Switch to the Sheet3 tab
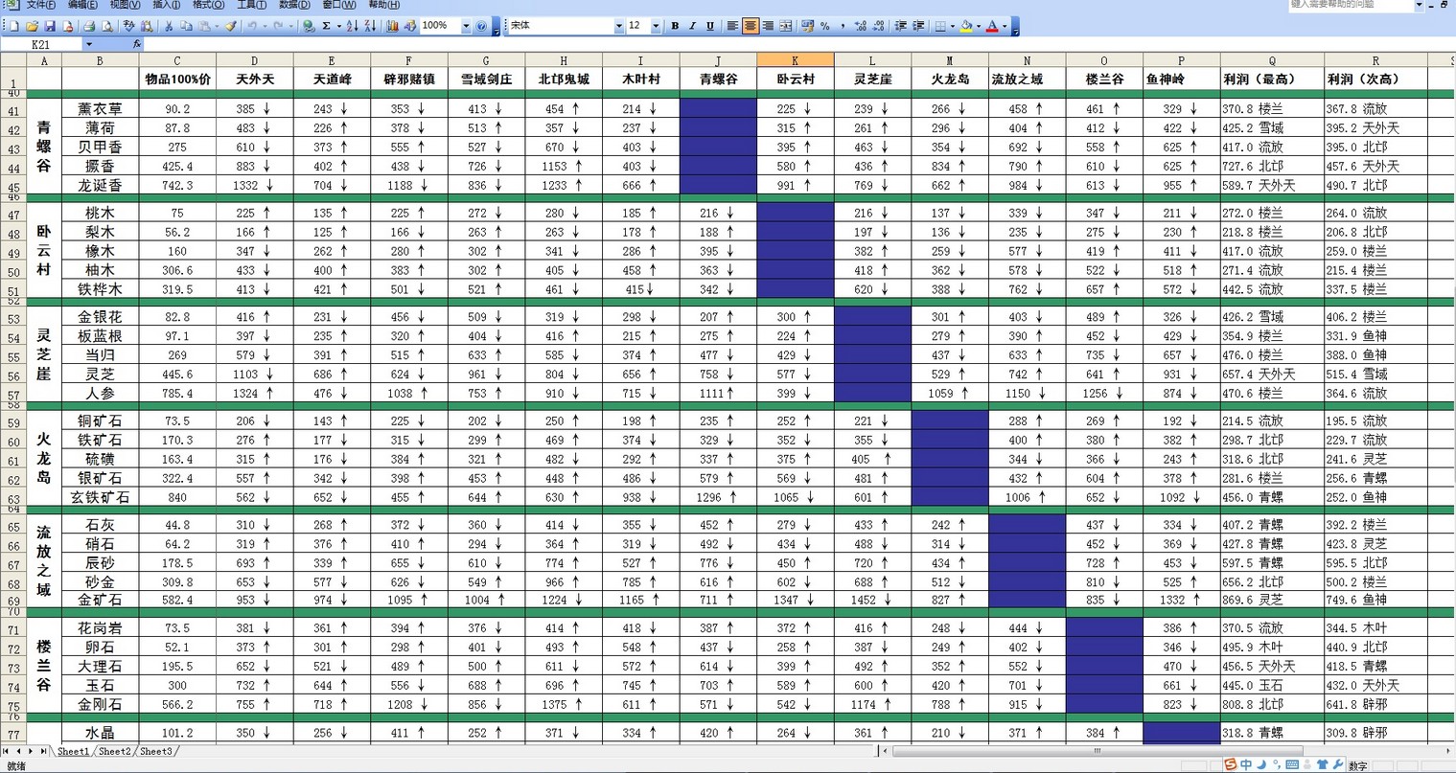Viewport: 1456px width, 773px height. tap(155, 752)
